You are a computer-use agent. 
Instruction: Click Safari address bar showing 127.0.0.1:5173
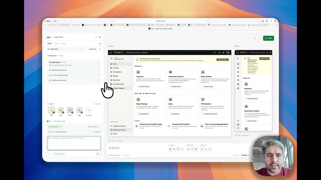pos(160,21)
